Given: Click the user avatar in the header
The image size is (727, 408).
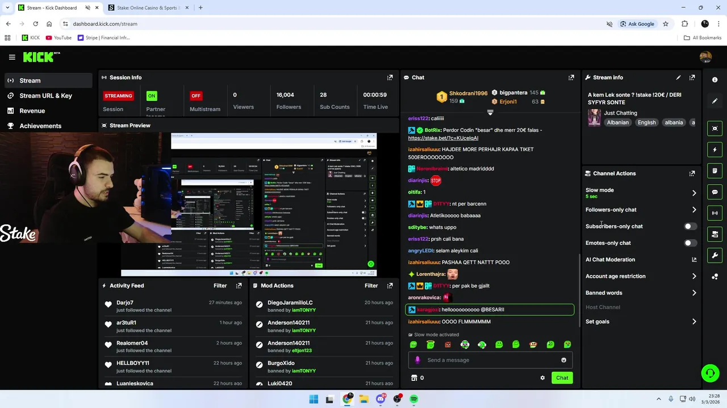Looking at the screenshot, I should 705,57.
